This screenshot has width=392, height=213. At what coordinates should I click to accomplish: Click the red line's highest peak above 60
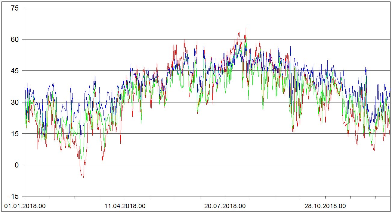point(239,32)
